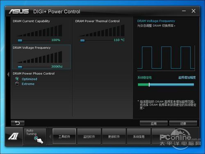Click the back arrow return button
Viewport: 205px width, 154px height.
pos(18,123)
